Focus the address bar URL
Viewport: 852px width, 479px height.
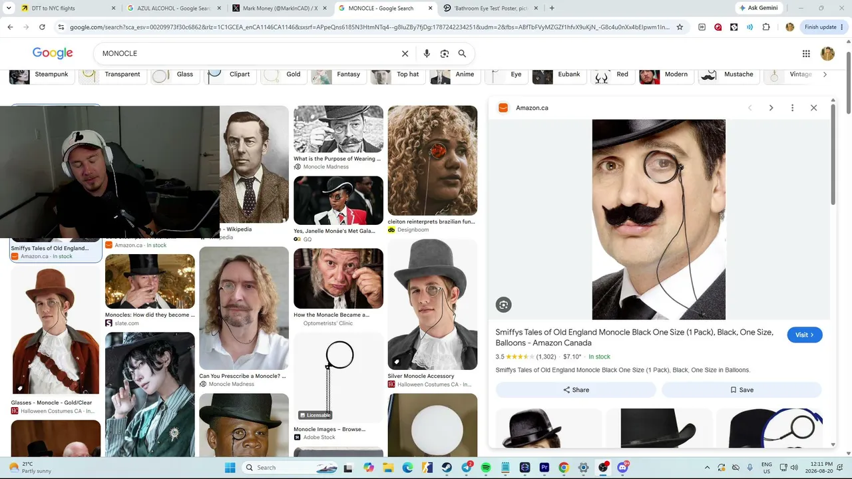[x=369, y=27]
